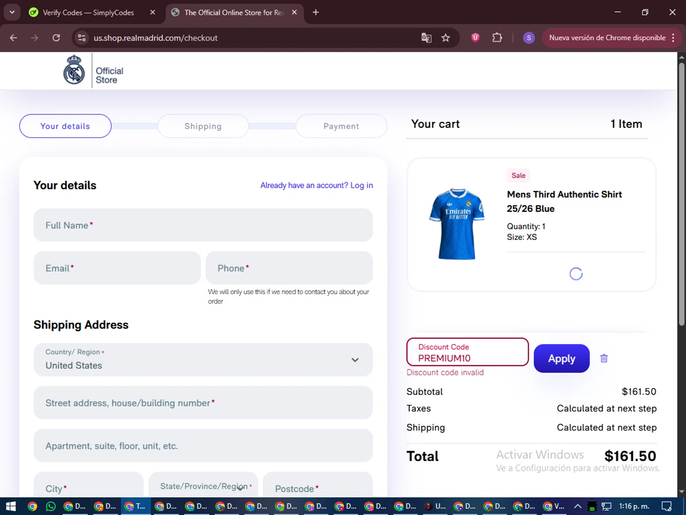The height and width of the screenshot is (515, 686).
Task: Click the Quantity: 1 text
Action: (x=526, y=227)
